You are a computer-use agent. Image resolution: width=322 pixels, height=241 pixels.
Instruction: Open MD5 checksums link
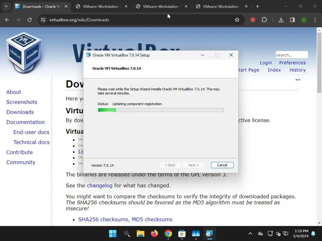[152, 219]
